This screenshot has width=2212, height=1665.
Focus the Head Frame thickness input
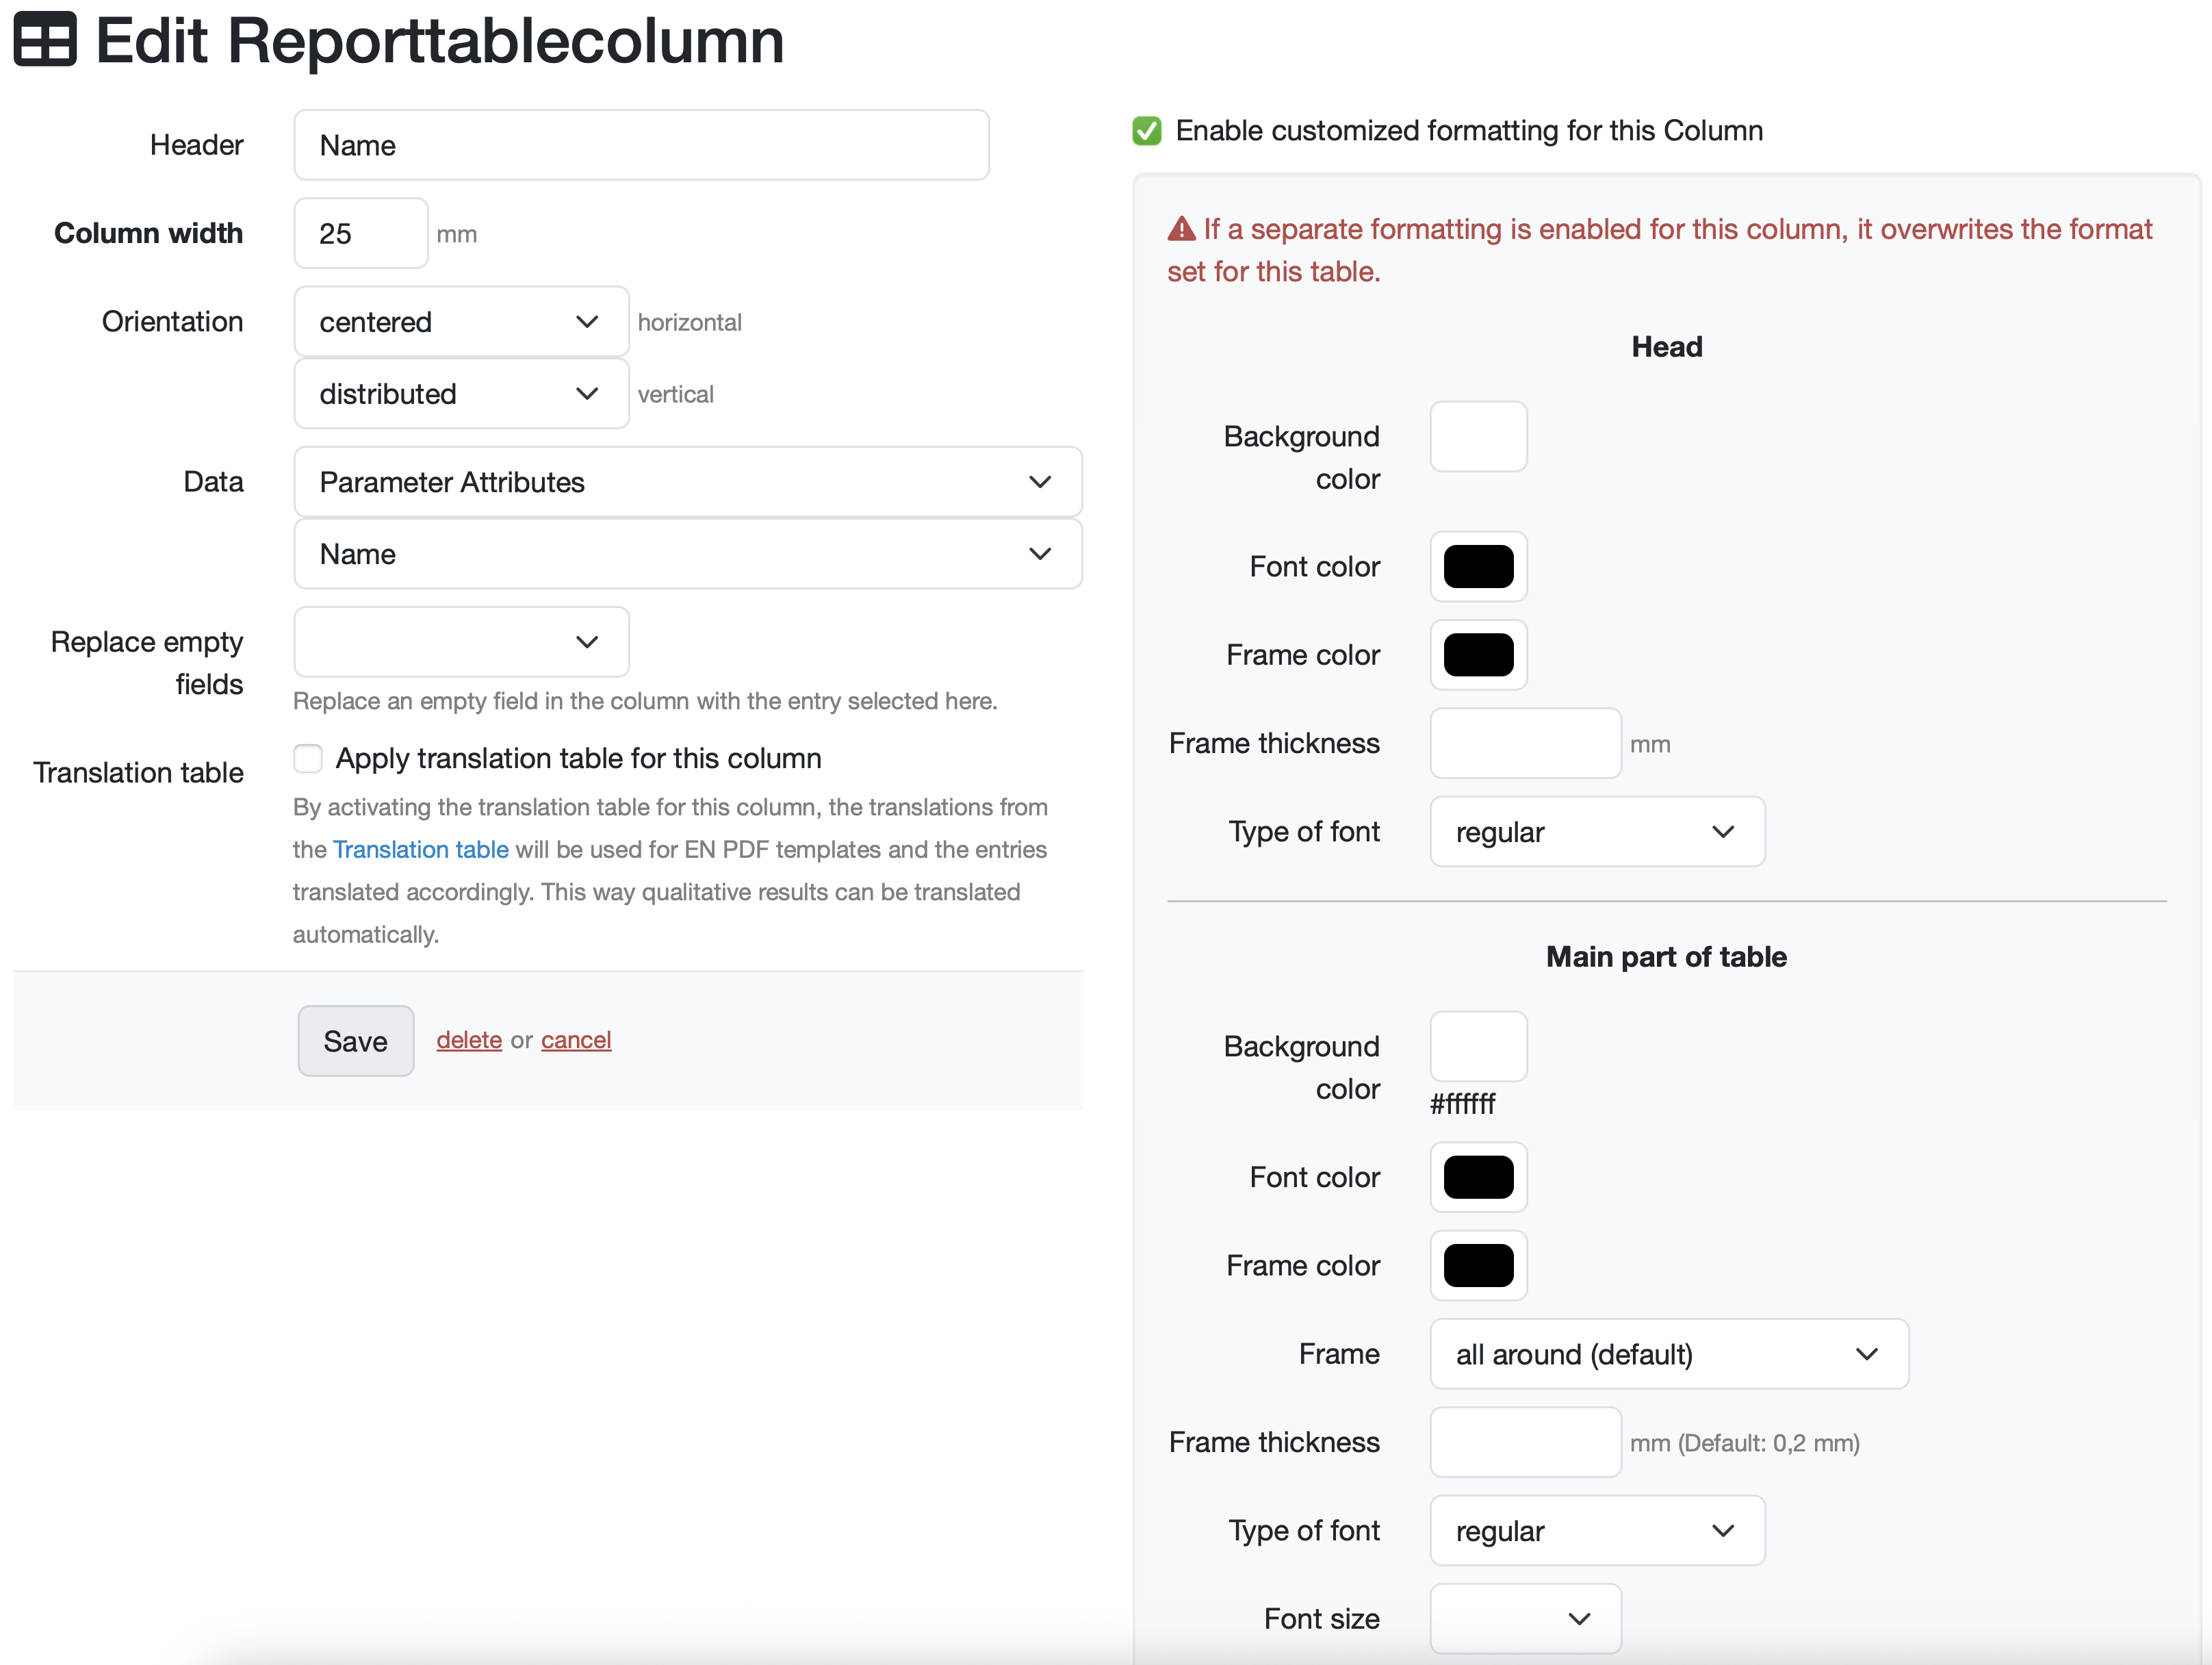tap(1524, 743)
